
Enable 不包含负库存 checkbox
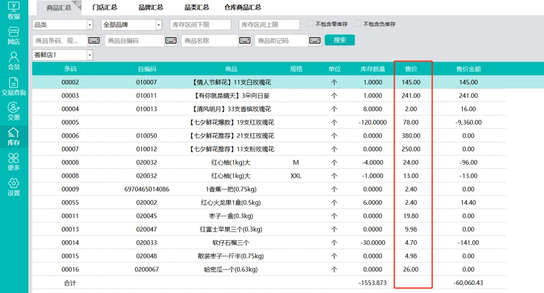coord(358,24)
